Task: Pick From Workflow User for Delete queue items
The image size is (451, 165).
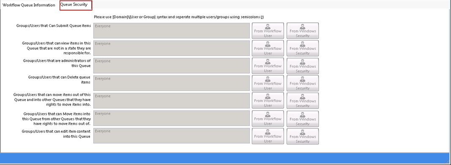Action: pyautogui.click(x=268, y=83)
